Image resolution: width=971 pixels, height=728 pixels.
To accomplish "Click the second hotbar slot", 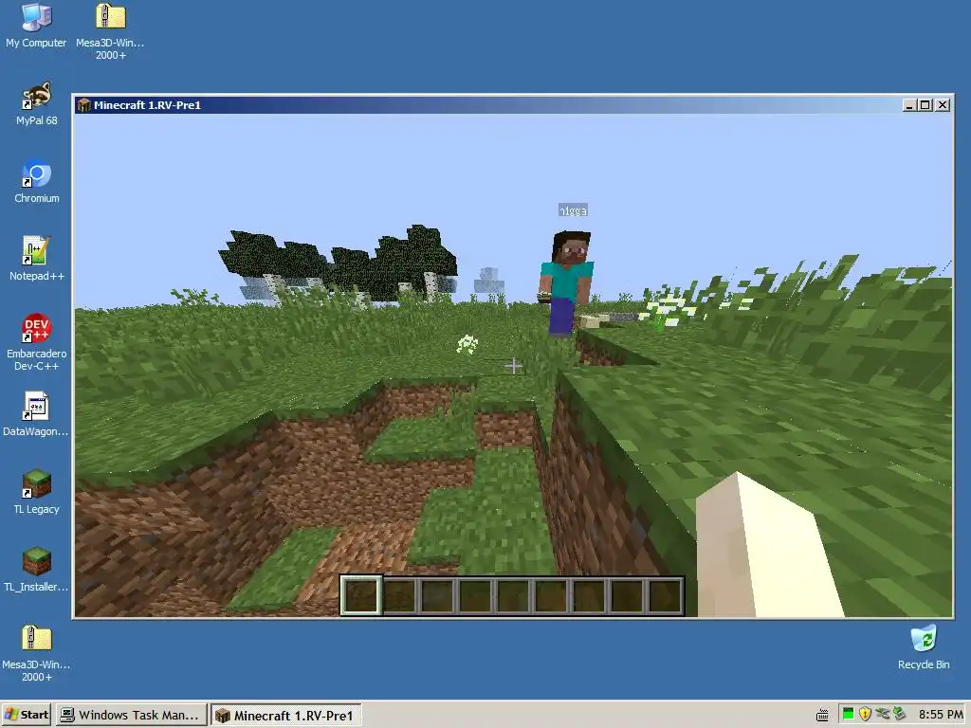I will click(x=400, y=595).
